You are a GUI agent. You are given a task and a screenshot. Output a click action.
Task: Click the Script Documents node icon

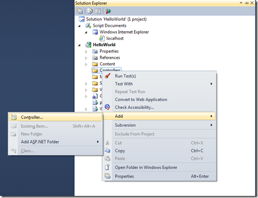click(x=88, y=26)
